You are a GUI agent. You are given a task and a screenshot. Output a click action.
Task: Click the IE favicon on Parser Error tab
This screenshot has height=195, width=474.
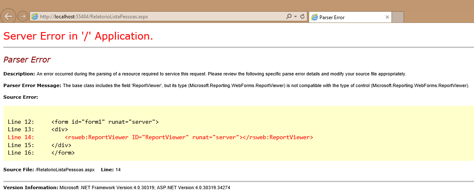(314, 17)
